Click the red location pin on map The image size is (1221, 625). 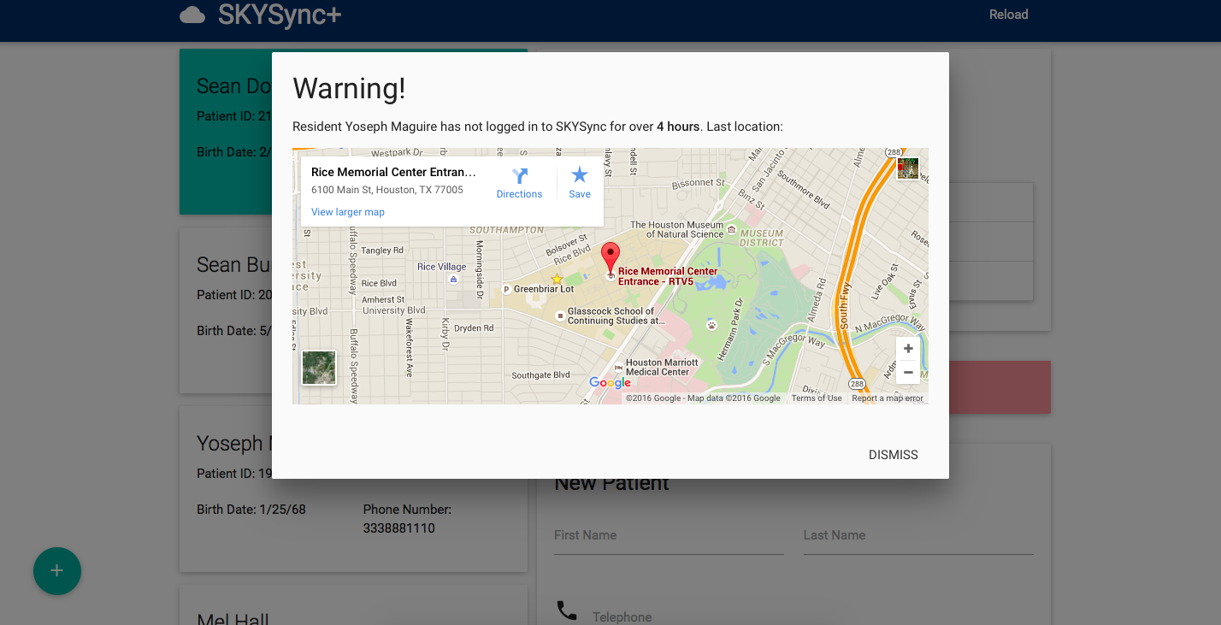tap(610, 259)
